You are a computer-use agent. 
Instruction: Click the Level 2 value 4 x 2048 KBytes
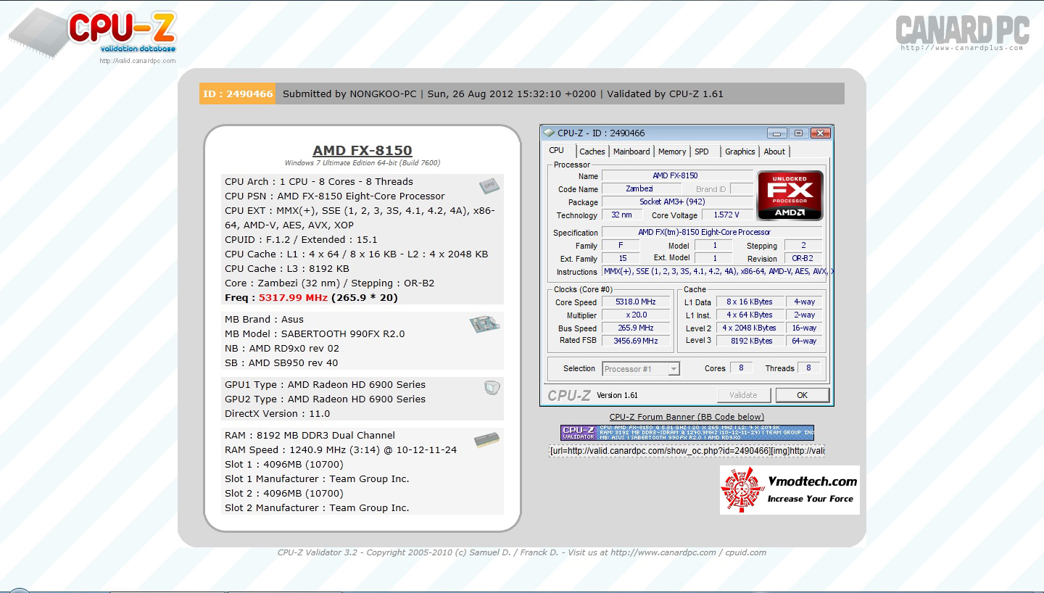point(749,328)
